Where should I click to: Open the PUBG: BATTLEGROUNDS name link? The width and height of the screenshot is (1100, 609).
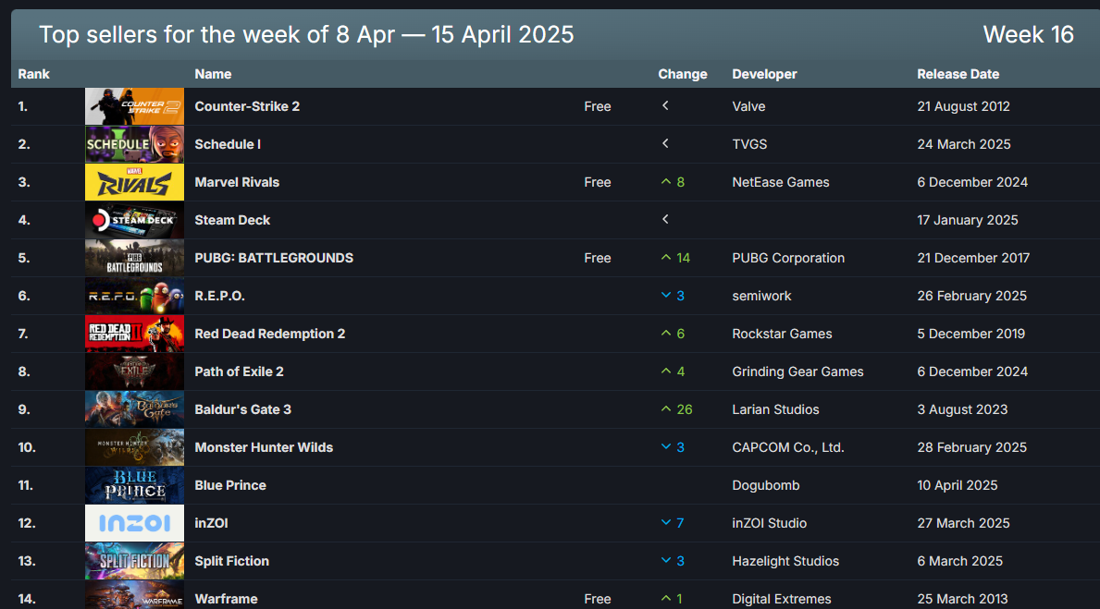point(274,258)
